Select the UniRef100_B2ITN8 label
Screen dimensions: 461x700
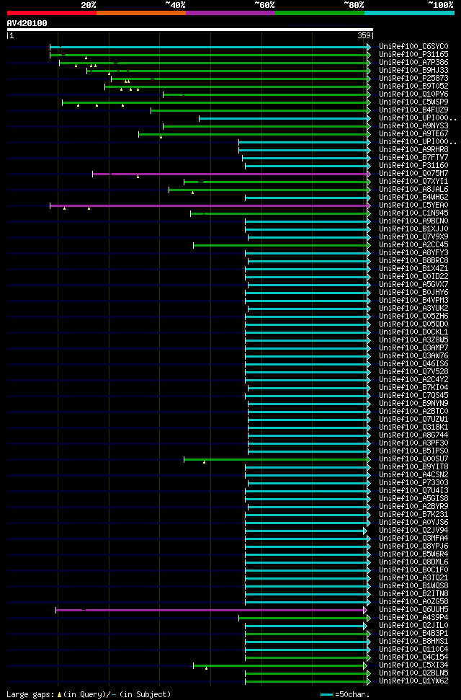(x=413, y=594)
